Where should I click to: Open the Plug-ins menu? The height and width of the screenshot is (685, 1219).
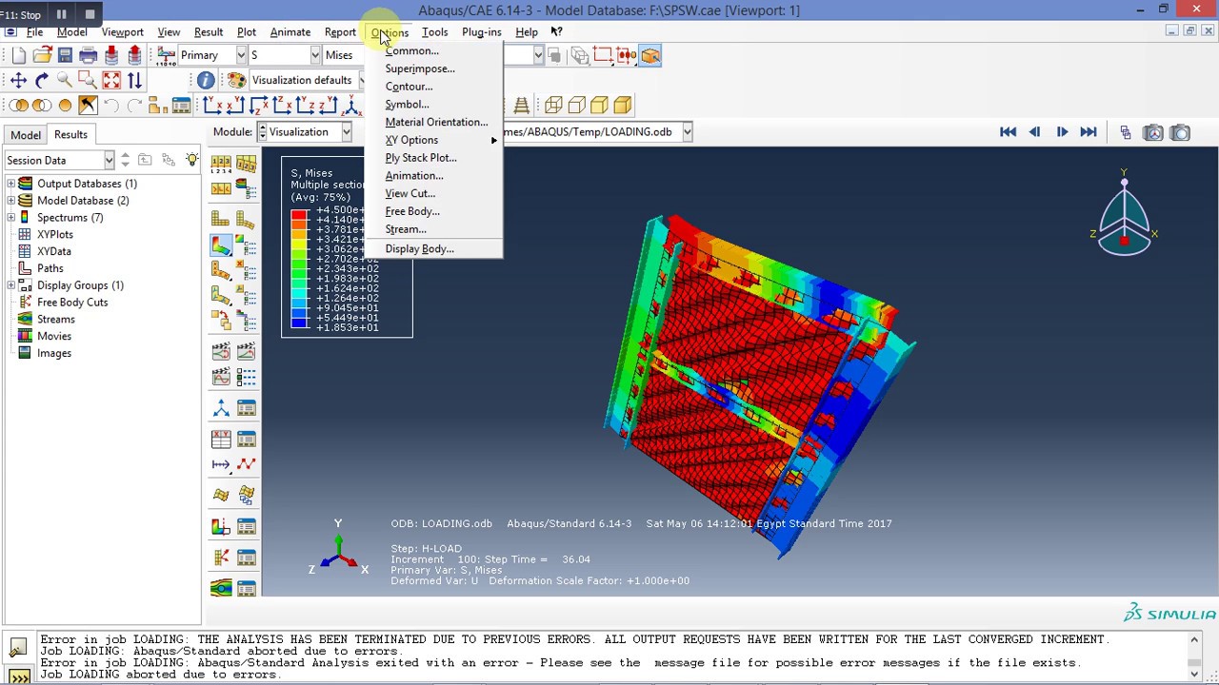tap(481, 32)
